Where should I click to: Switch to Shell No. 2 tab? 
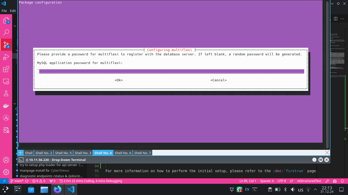(44, 153)
